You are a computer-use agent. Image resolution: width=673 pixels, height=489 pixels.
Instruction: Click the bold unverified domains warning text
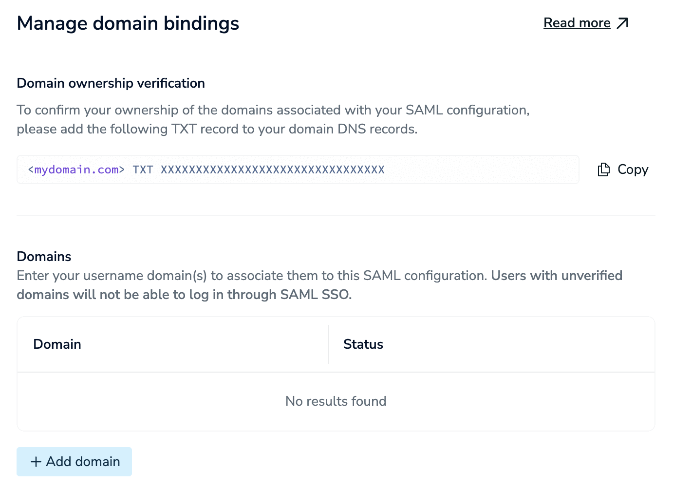184,295
